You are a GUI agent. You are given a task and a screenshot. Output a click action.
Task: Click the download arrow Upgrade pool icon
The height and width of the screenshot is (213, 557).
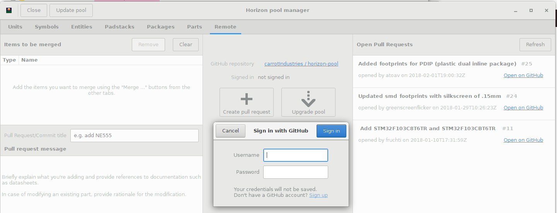point(308,99)
